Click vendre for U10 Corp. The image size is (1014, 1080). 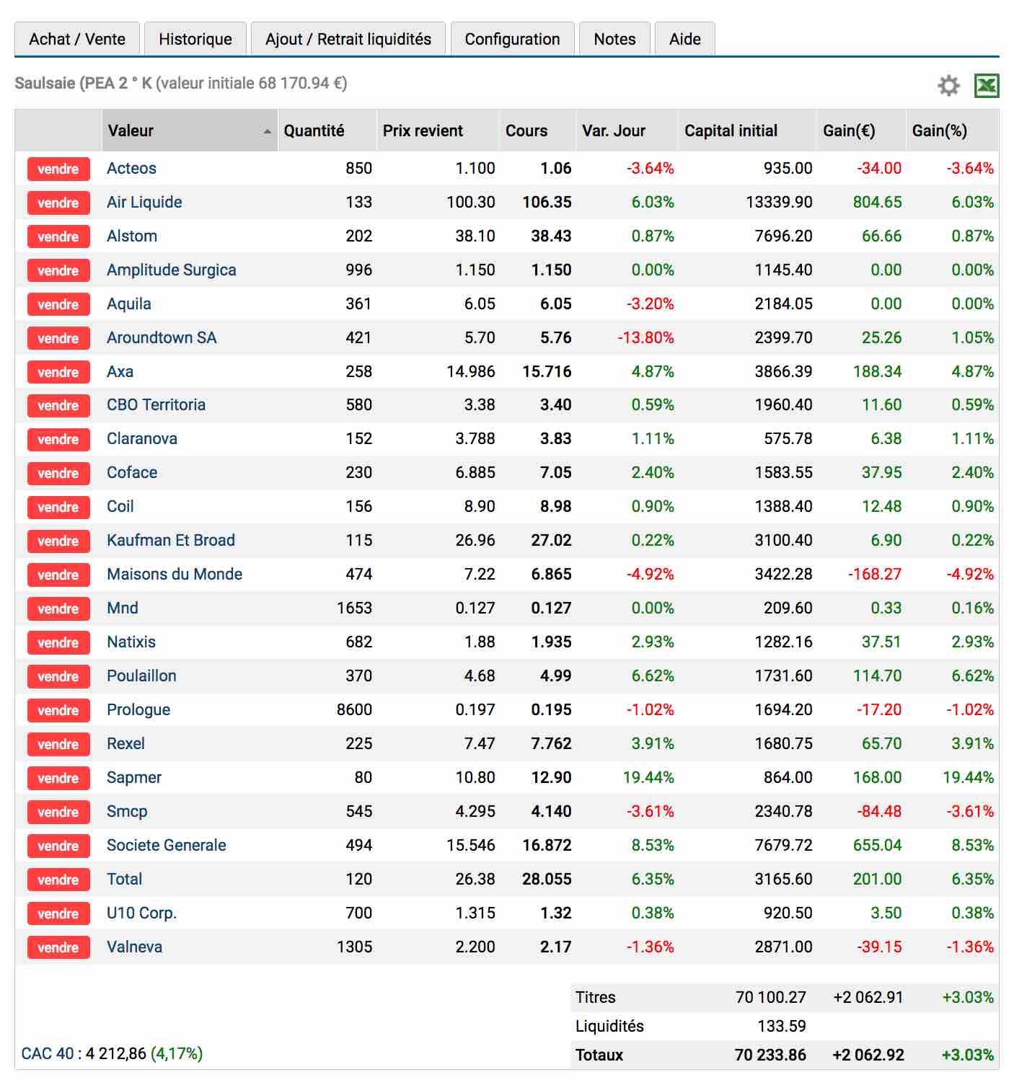click(58, 913)
